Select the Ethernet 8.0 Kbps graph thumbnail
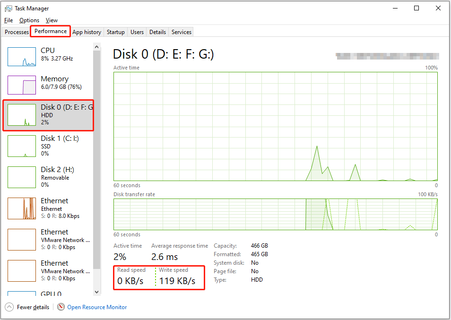Screen dimensions: 451x320 22,208
